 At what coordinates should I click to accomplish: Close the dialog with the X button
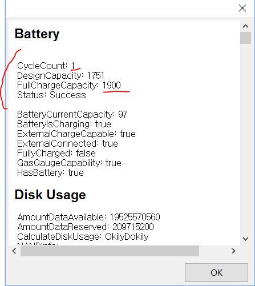[x=242, y=8]
